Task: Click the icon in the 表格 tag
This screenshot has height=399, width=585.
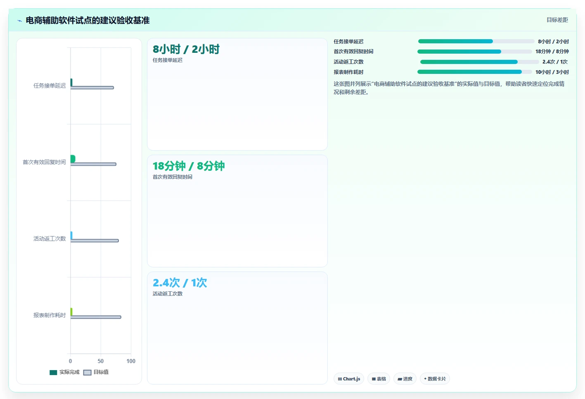Action: tap(374, 379)
